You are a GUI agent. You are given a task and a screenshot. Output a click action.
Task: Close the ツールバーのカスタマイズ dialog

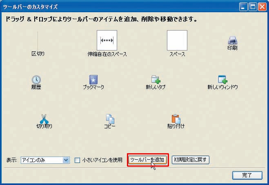[x=262, y=7]
